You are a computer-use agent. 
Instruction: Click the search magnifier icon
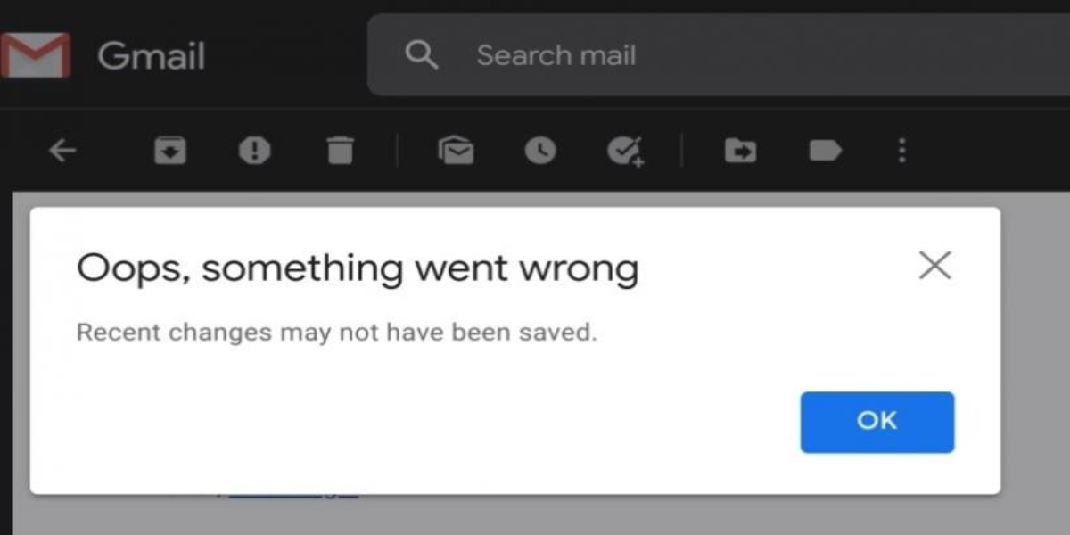(421, 55)
